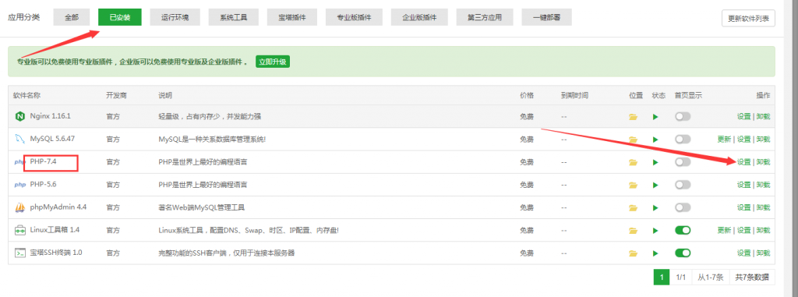Open the 宝塔SSH终端 1.0 folder location icon
The height and width of the screenshot is (297, 798).
(x=633, y=253)
